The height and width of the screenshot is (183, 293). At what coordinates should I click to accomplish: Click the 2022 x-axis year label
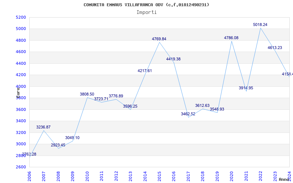[x=260, y=176]
